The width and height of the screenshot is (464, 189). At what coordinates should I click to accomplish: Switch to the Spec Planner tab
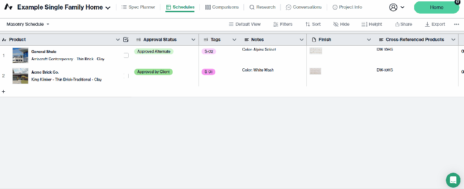click(138, 7)
